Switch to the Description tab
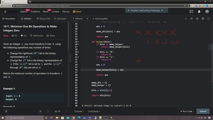The height and width of the screenshot is (120, 213). click(9, 19)
